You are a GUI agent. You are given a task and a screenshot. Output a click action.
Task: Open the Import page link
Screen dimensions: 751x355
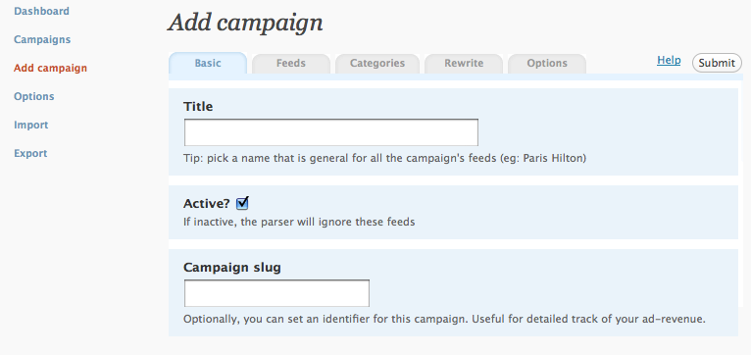click(31, 126)
